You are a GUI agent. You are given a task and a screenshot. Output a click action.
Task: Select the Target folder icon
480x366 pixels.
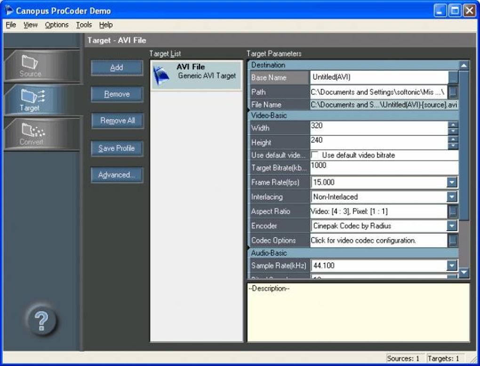[32, 96]
